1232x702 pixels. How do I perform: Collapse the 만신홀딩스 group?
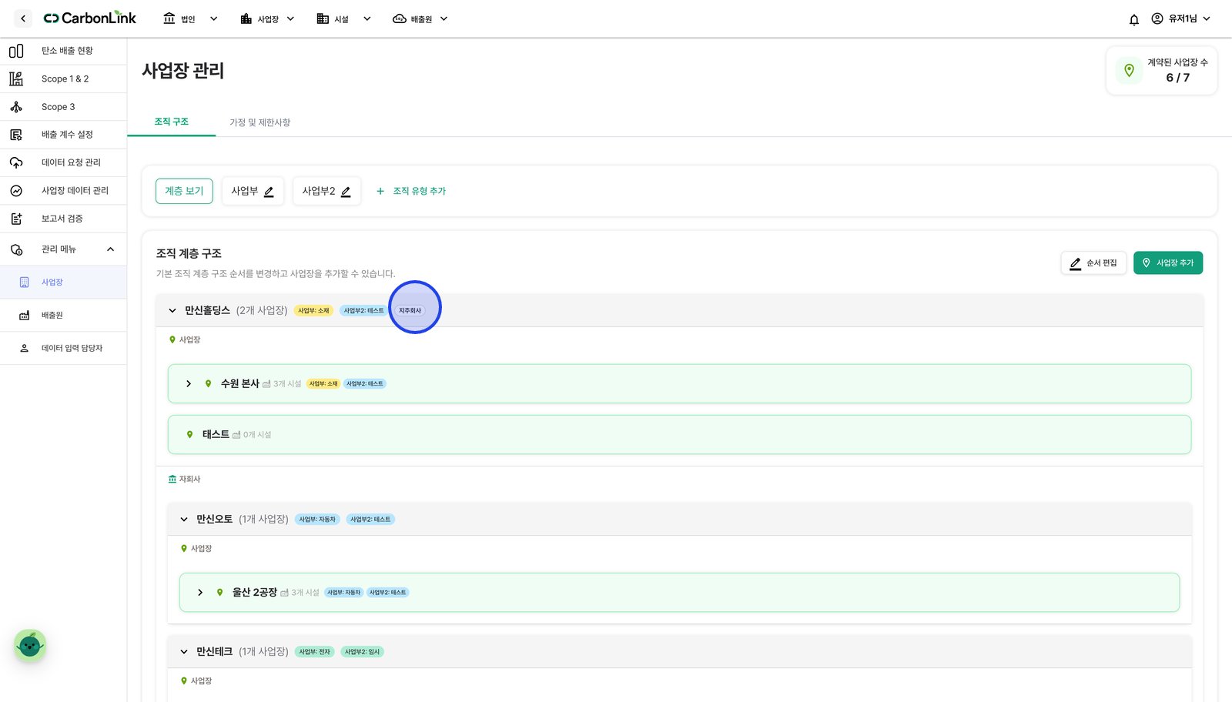(x=172, y=311)
